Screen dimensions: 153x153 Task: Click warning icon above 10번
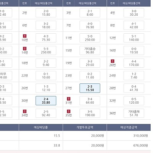[x=24, y=36]
